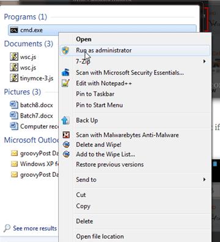Click the Computer rec document icon
The height and width of the screenshot is (242, 220).
coord(14,126)
